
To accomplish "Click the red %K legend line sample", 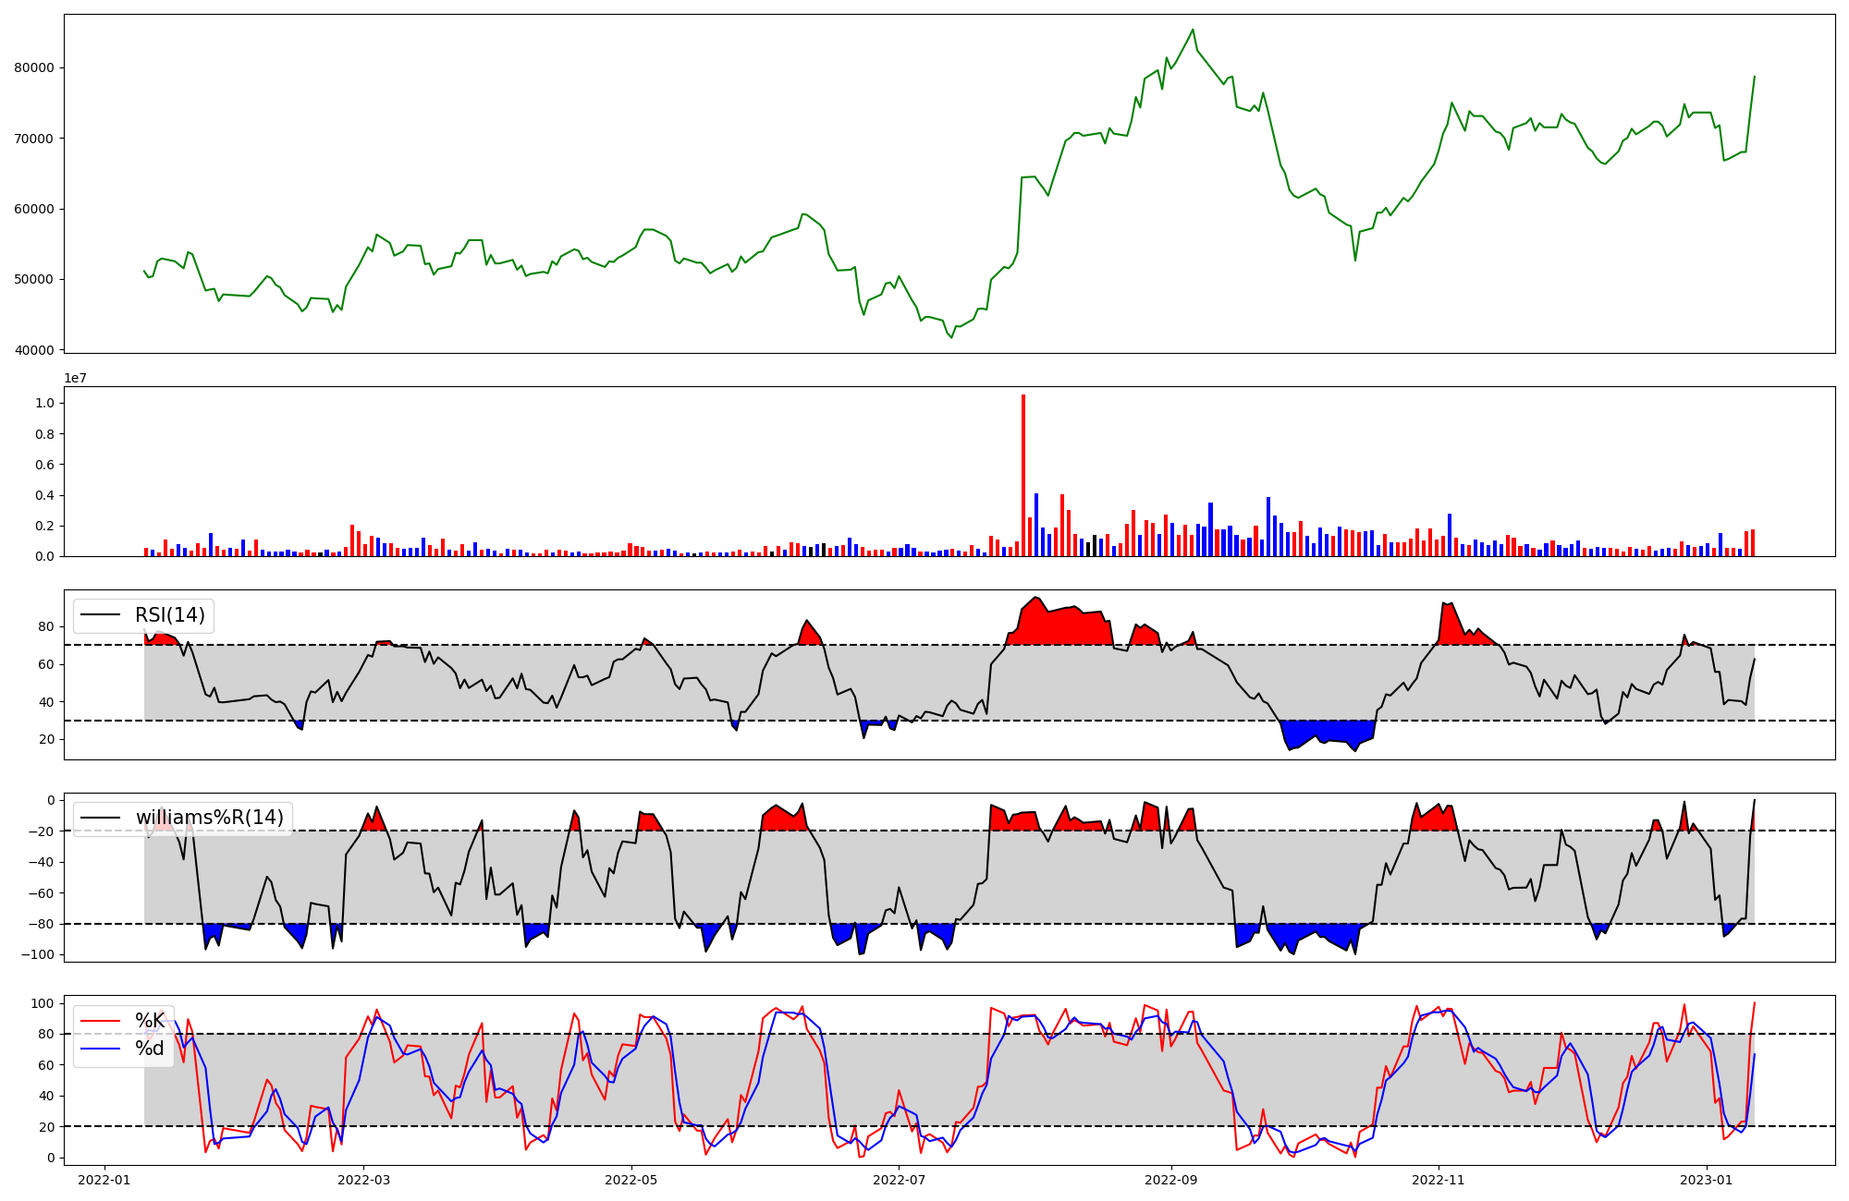I will pyautogui.click(x=101, y=1021).
